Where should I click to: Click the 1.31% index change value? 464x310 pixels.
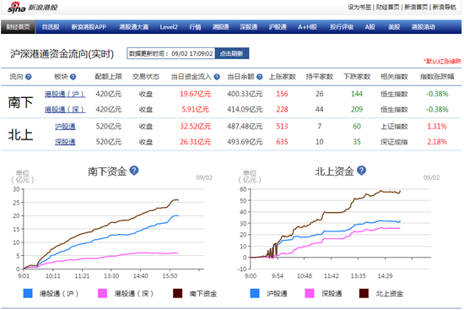coord(437,127)
